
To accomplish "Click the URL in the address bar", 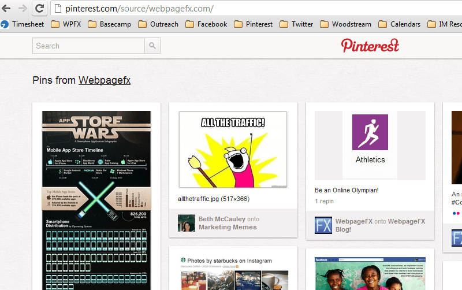I will tap(139, 9).
